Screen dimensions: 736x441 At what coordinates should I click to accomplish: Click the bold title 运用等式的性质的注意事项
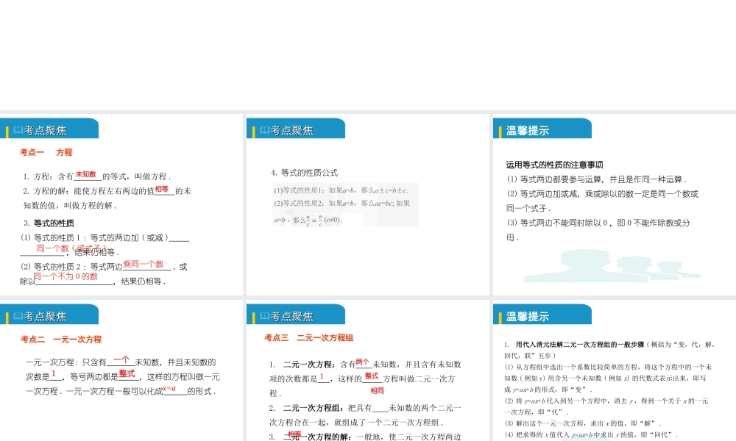coord(554,165)
